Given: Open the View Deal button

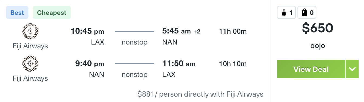Looking at the screenshot, I should (x=311, y=69).
